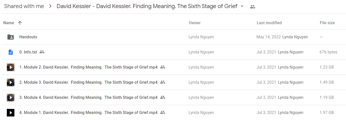The height and width of the screenshot is (120, 346).
Task: Sort files by Name column
Action: [9, 23]
